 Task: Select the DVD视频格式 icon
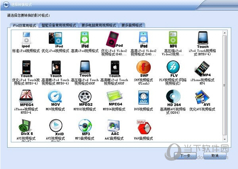click(x=144, y=98)
